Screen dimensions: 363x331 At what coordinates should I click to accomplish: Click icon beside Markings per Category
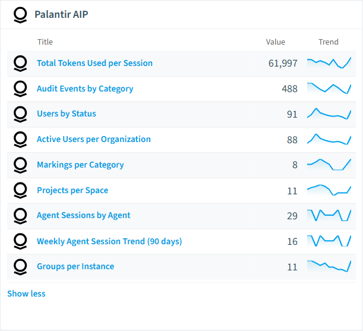coord(20,165)
